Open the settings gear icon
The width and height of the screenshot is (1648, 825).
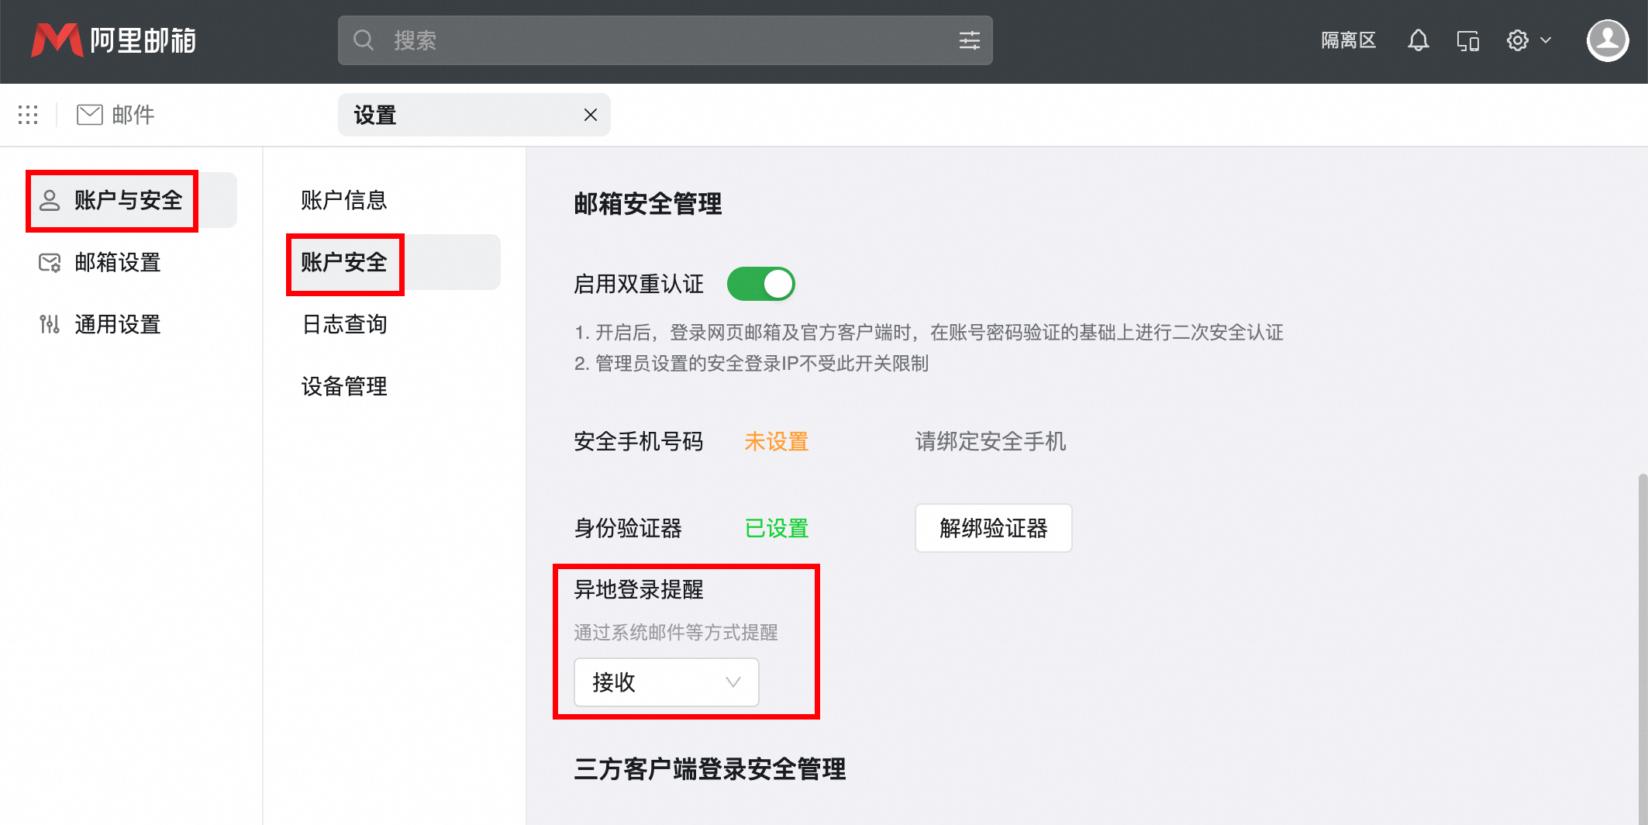[x=1517, y=40]
